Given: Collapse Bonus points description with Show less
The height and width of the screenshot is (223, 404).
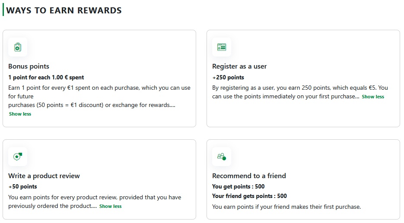Looking at the screenshot, I should click(20, 114).
